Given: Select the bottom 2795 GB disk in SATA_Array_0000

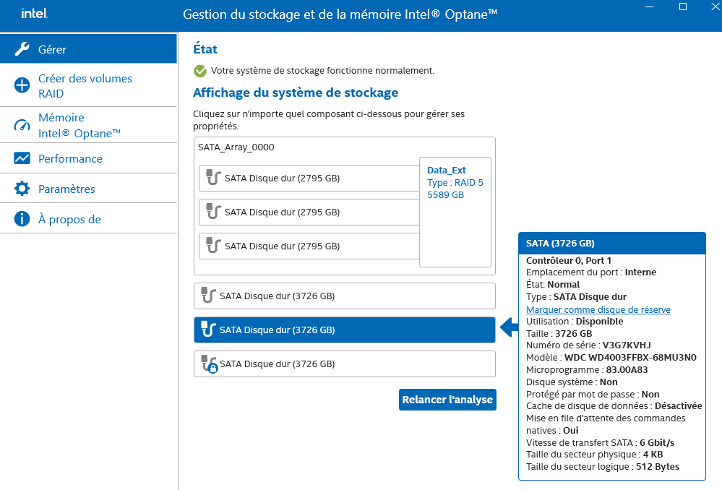Looking at the screenshot, I should click(309, 246).
